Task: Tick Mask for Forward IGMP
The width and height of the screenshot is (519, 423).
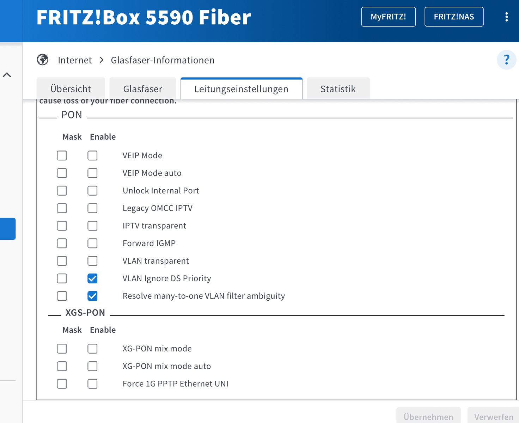Action: [62, 243]
